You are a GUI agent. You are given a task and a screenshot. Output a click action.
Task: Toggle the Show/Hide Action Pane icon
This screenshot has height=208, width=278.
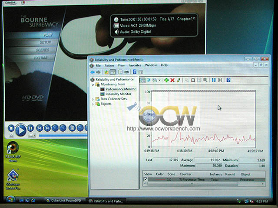pyautogui.click(x=141, y=72)
